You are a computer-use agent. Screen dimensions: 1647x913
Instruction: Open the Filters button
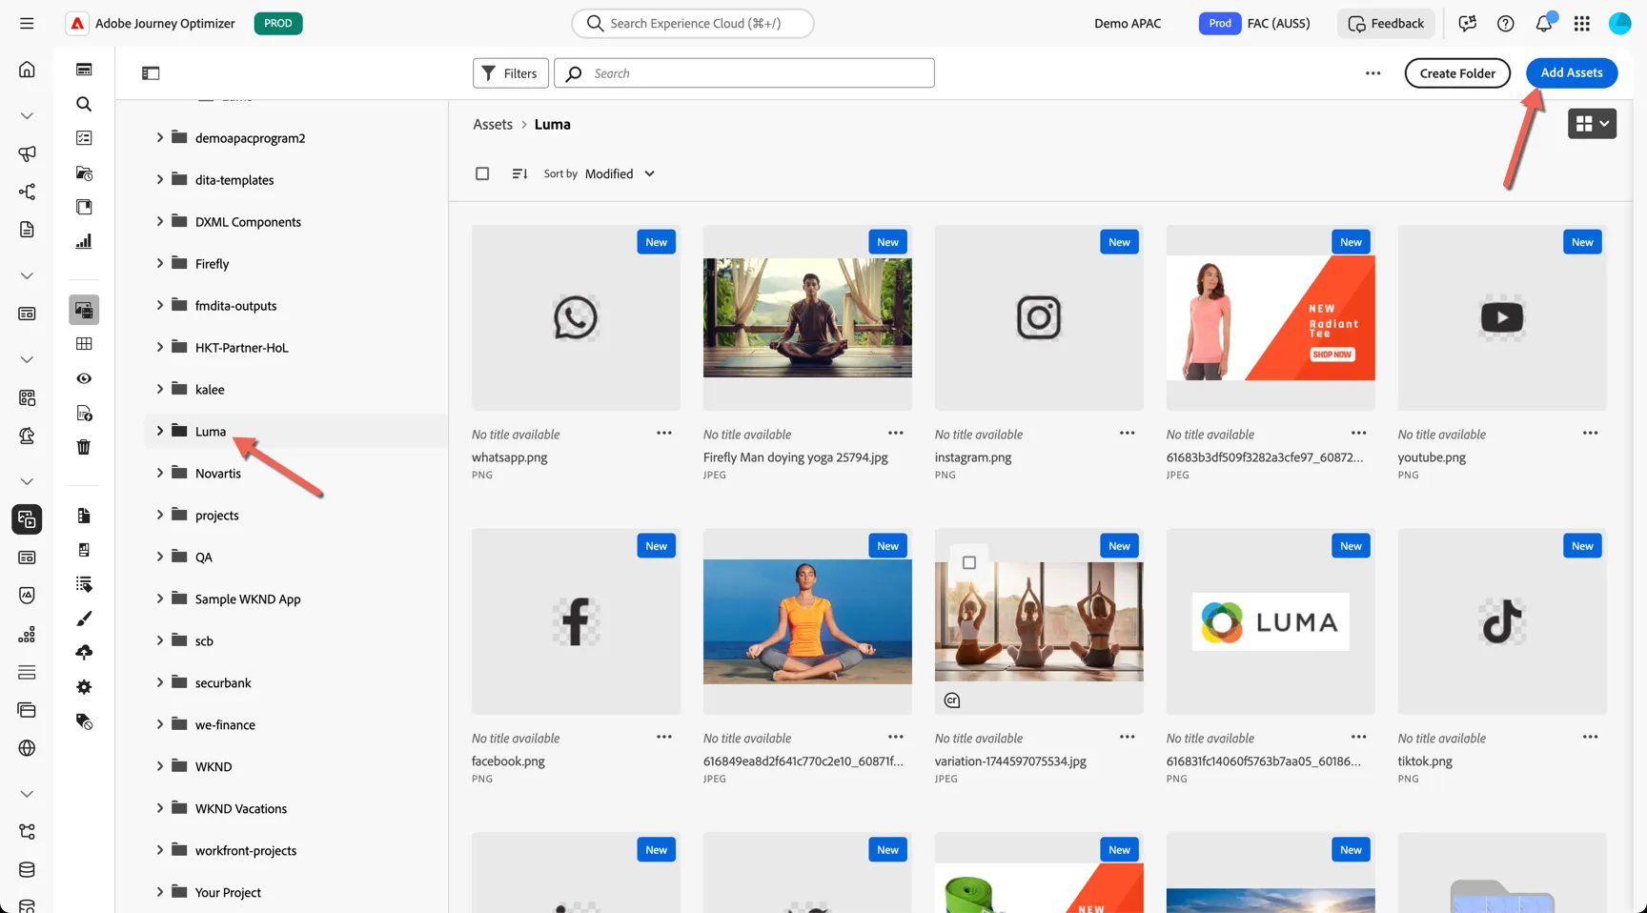(x=511, y=73)
